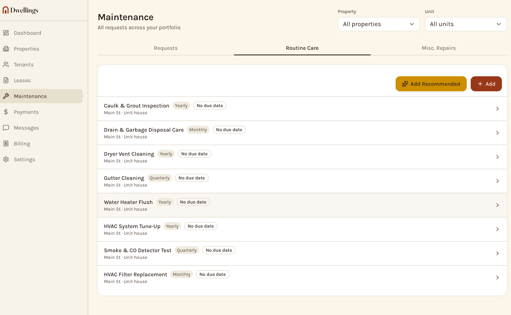Click the Gutter Cleaning title

(124, 178)
